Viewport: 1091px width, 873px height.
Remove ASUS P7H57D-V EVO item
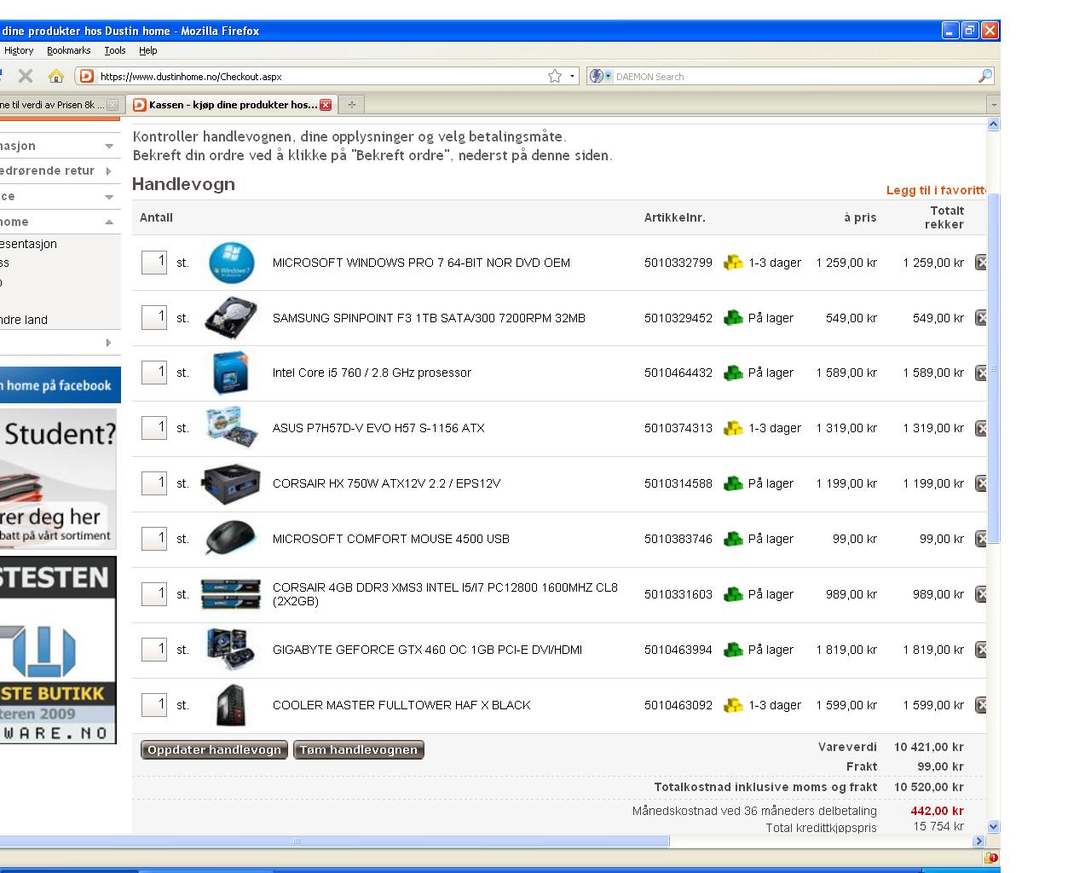click(981, 428)
